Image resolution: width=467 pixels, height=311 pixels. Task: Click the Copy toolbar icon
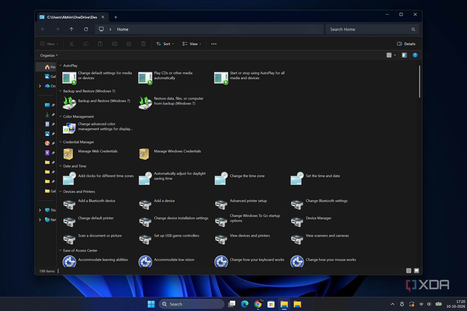coord(86,44)
